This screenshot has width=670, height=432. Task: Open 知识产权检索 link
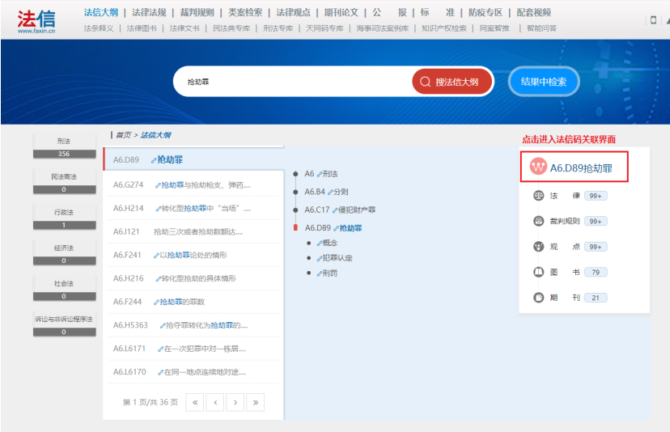pos(444,28)
